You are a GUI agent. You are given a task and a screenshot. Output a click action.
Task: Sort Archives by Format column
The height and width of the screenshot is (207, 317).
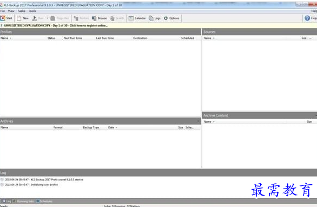(x=58, y=128)
